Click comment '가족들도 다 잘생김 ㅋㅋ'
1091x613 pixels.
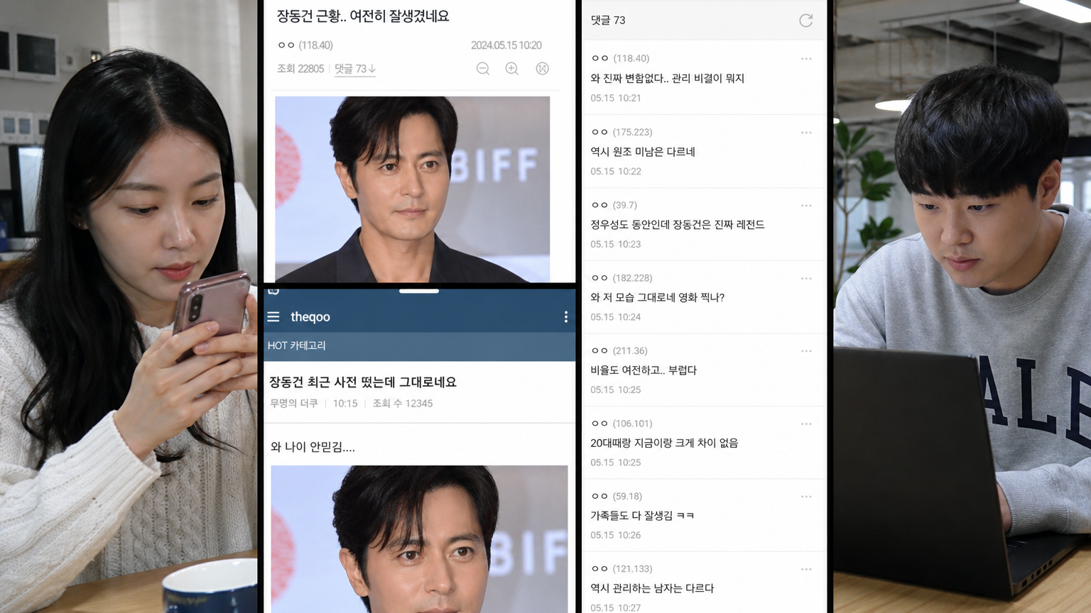pyautogui.click(x=642, y=516)
